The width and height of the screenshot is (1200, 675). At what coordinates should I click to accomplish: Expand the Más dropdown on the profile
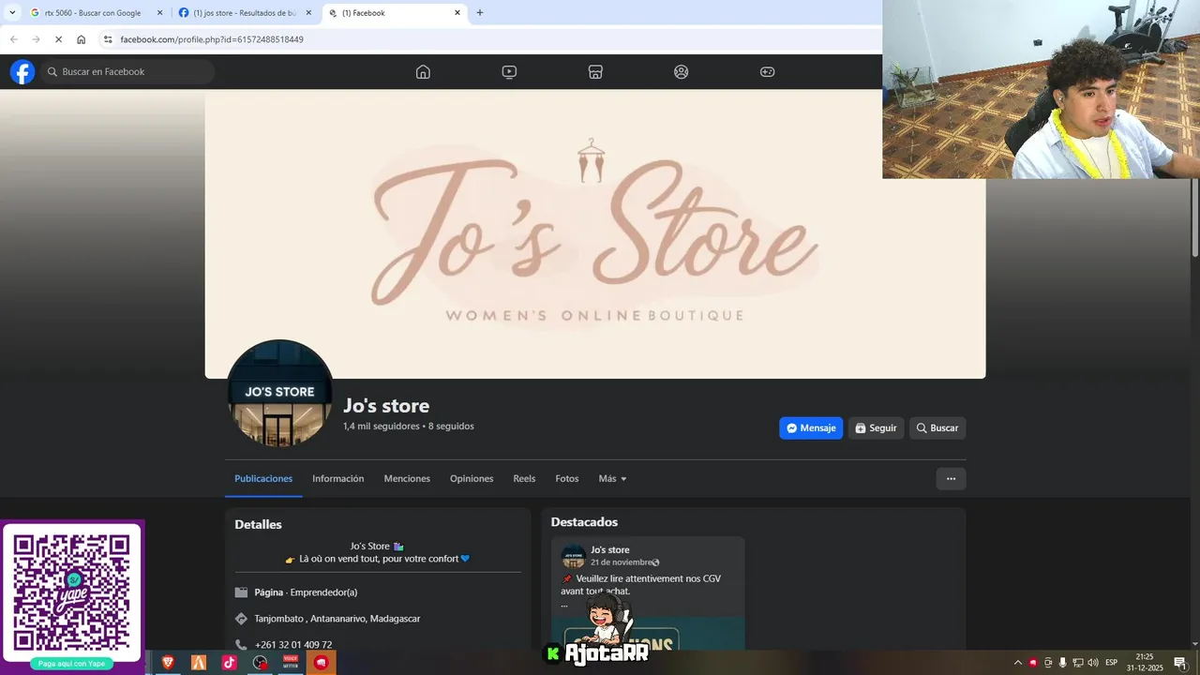point(613,479)
